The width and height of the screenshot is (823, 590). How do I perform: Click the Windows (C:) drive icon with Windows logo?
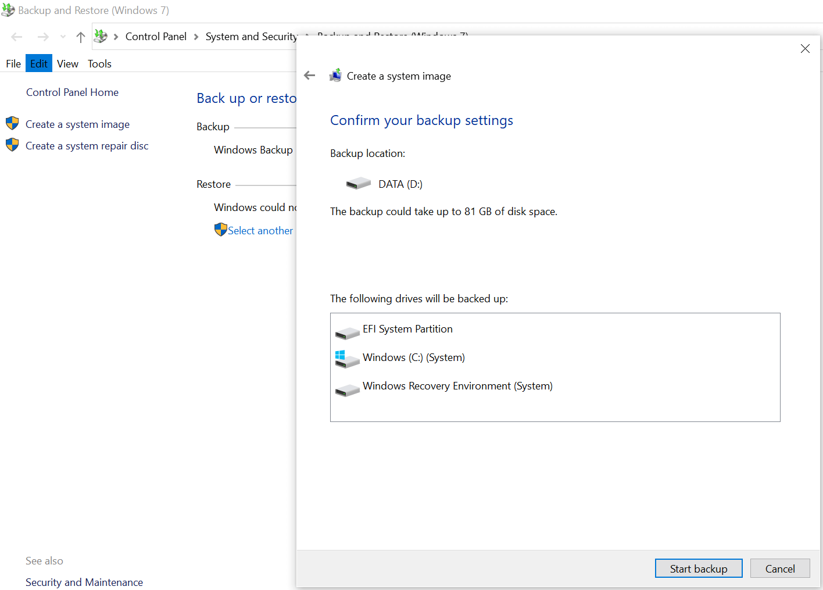(347, 359)
